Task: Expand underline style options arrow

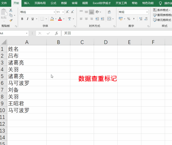Action: [37, 19]
